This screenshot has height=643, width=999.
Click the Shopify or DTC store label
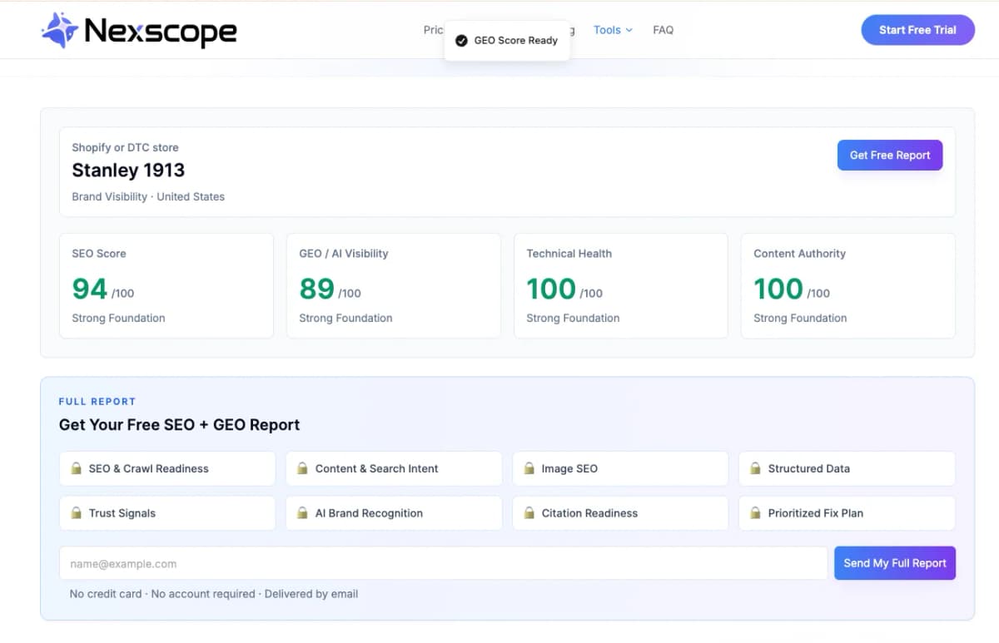[x=125, y=147]
